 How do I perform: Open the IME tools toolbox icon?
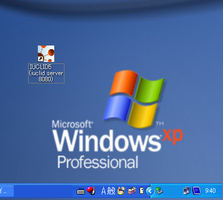coord(132,191)
